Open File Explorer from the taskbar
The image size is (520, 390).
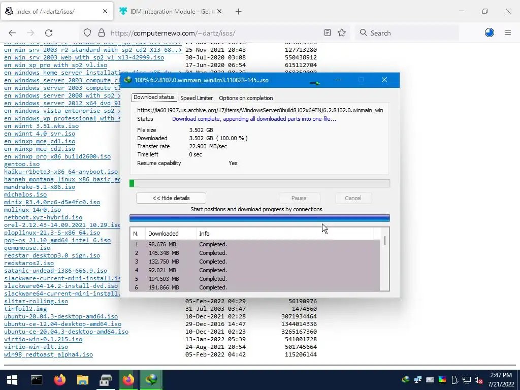pos(83,380)
